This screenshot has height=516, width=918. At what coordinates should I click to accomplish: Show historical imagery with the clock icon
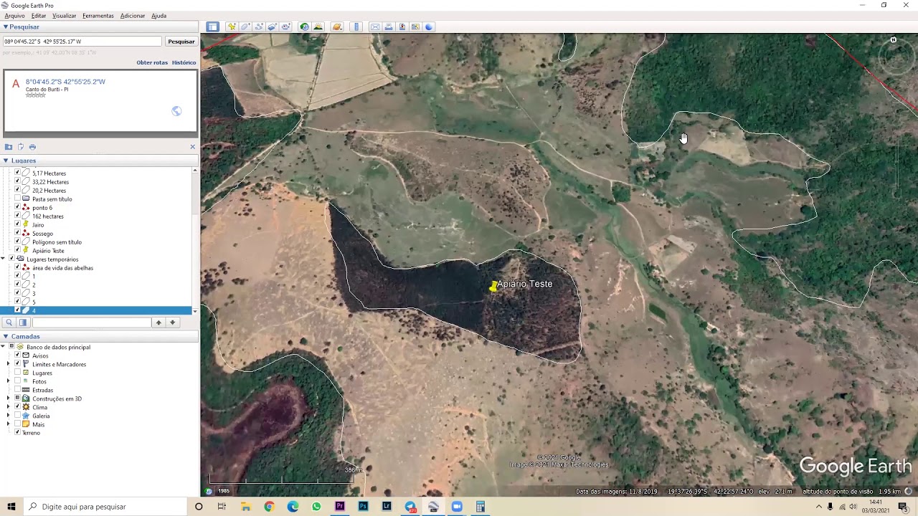pyautogui.click(x=304, y=27)
